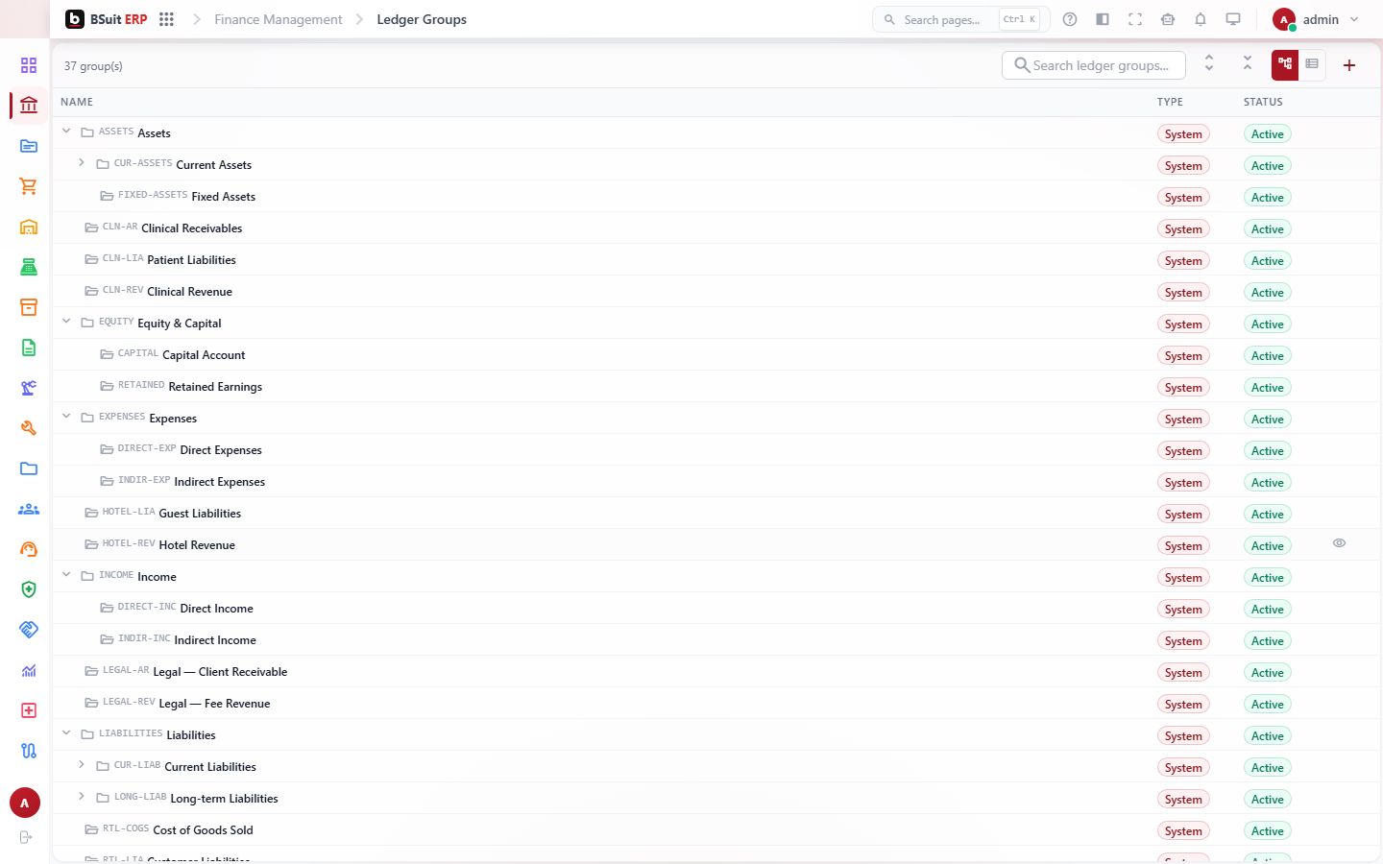Collapse the Expenses group
This screenshot has height=864, width=1383.
click(66, 417)
